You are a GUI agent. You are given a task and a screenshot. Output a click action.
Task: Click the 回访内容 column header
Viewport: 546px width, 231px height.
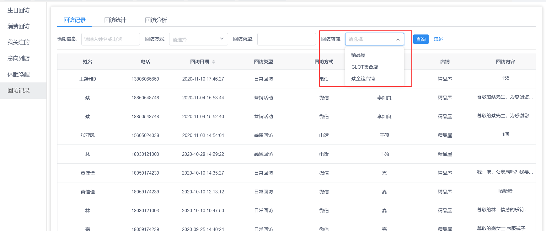pos(506,62)
